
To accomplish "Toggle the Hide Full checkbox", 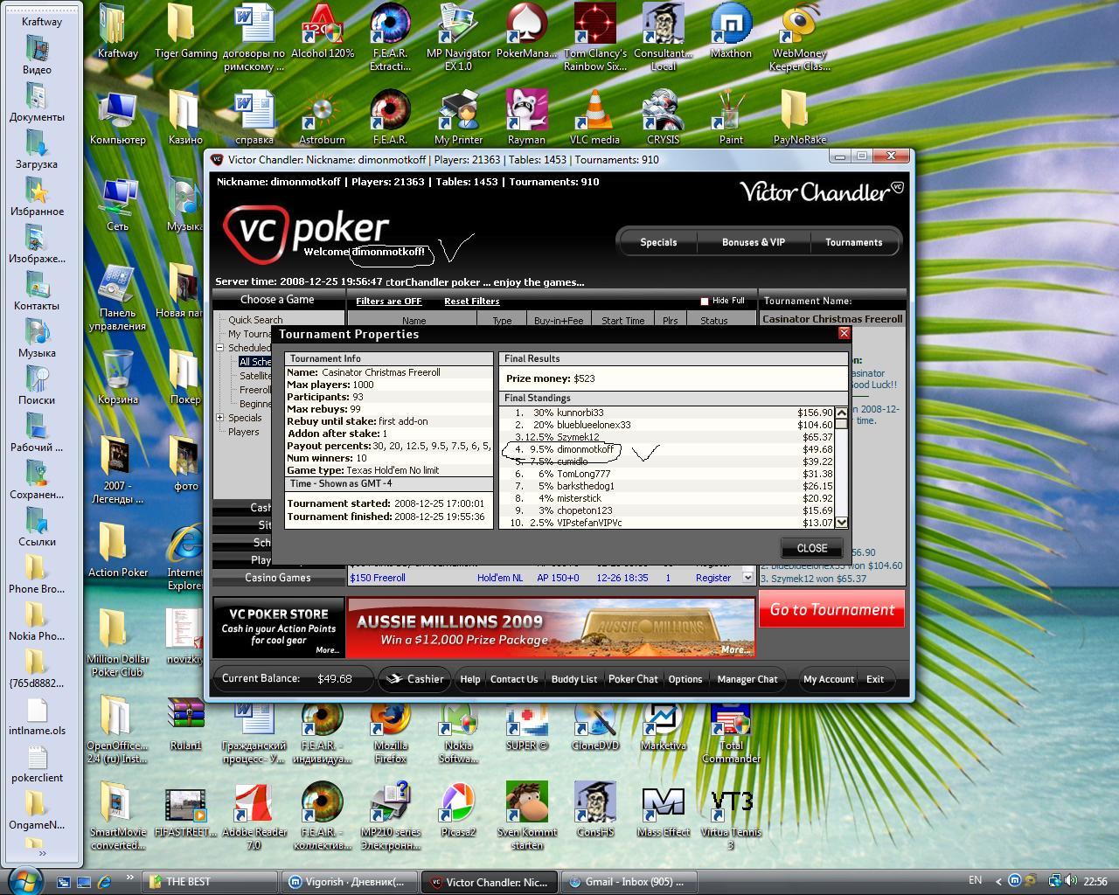I will (705, 302).
